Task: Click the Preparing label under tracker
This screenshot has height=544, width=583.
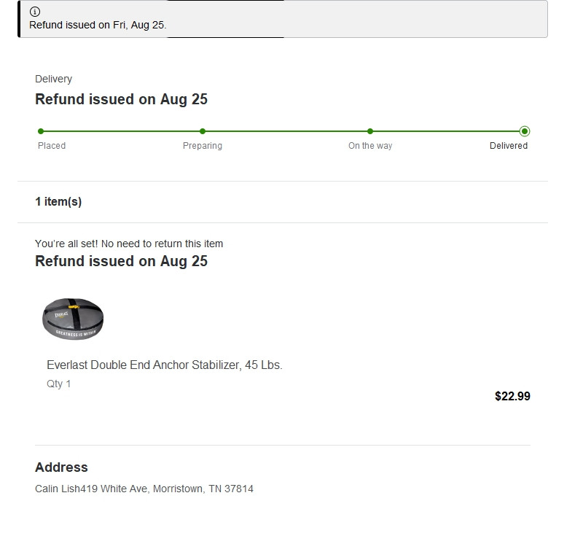Action: pos(203,146)
